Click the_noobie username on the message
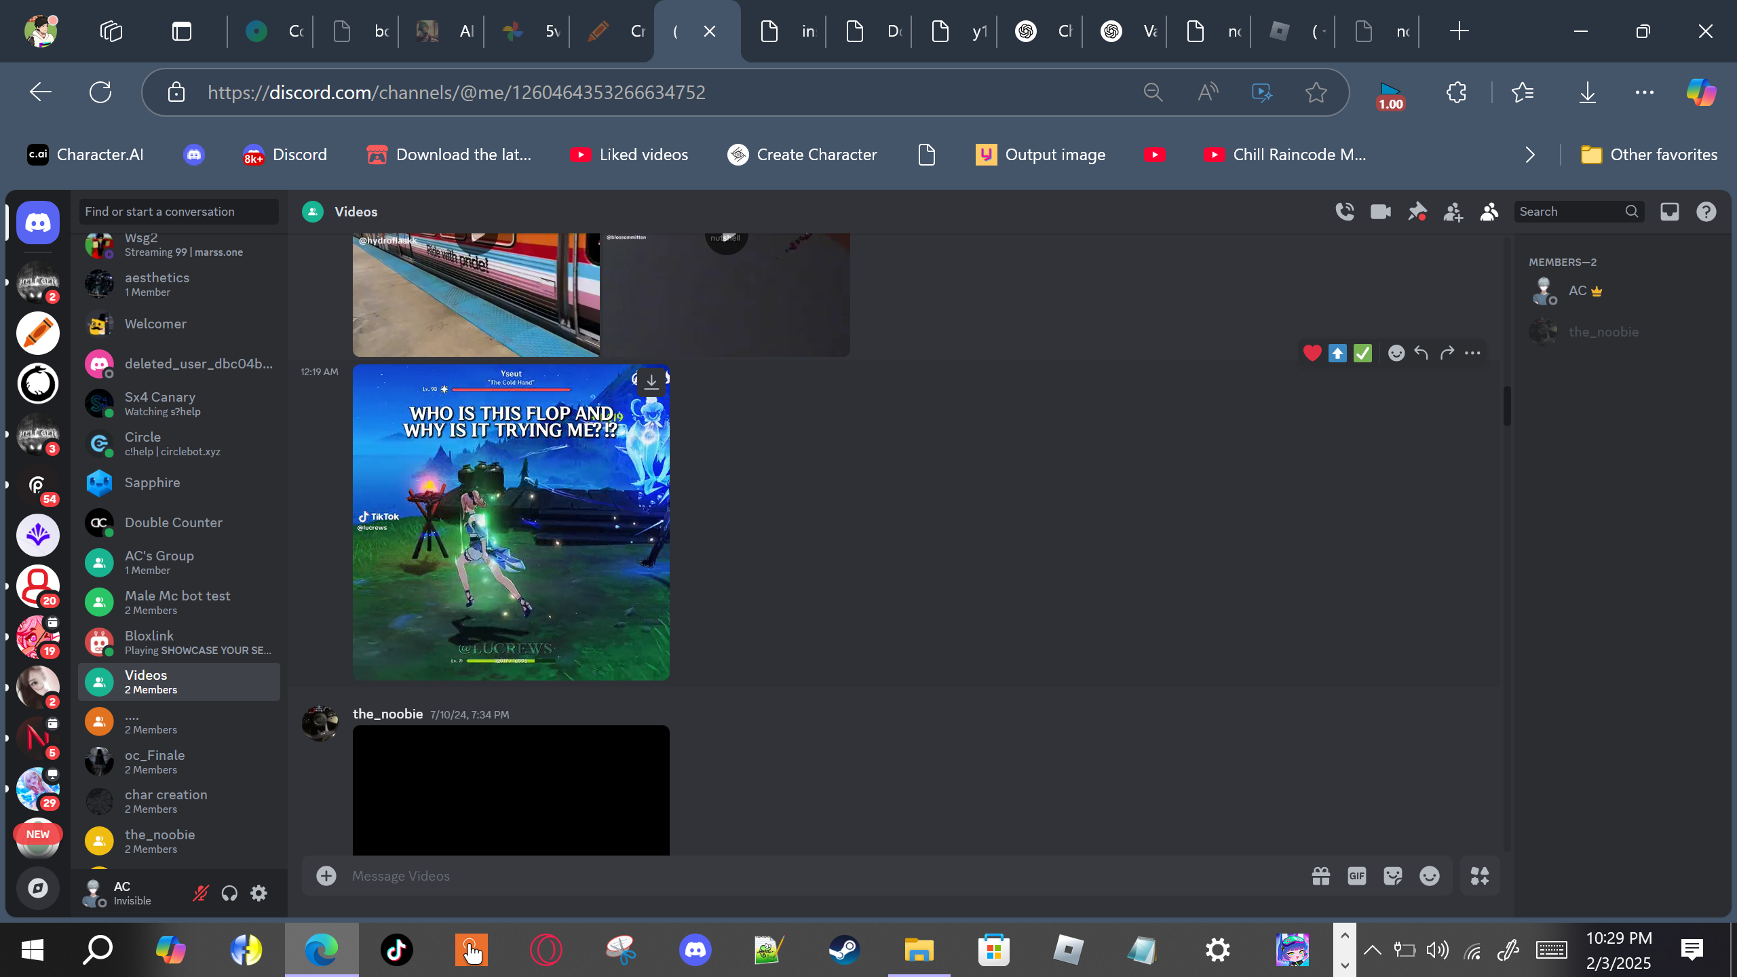Image resolution: width=1737 pixels, height=977 pixels. click(x=387, y=714)
